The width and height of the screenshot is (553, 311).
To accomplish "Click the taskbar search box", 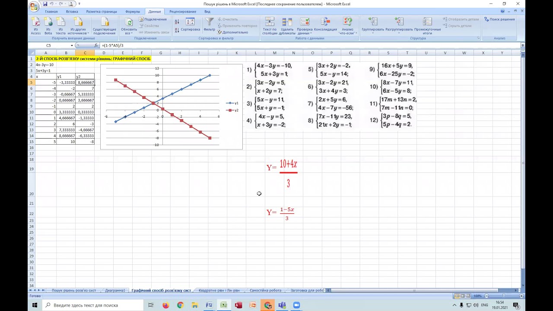I will click(x=92, y=305).
